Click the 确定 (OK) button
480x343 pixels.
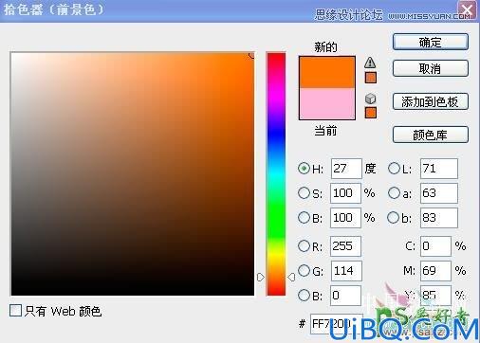pos(431,42)
